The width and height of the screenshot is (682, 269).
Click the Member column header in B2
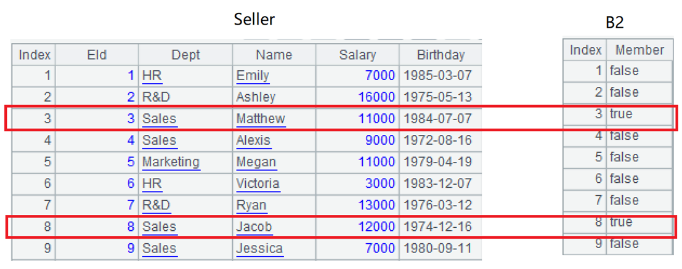tap(639, 50)
